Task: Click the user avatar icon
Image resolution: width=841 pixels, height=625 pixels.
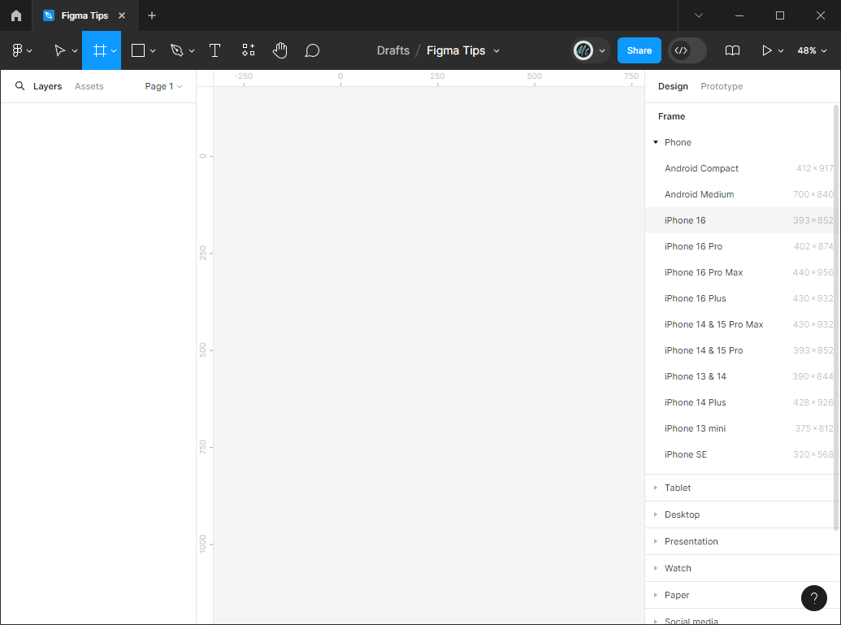Action: (x=583, y=50)
